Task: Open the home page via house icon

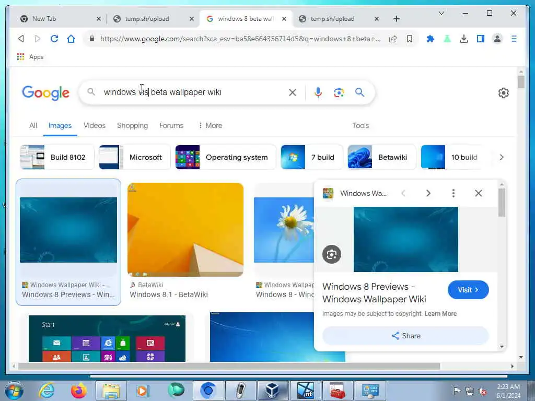Action: [x=71, y=39]
